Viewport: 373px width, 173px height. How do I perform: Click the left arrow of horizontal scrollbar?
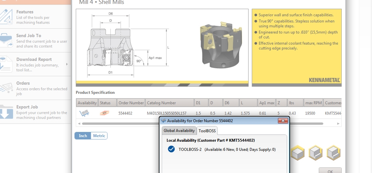click(79, 124)
